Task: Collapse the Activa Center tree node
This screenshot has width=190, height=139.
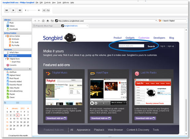Action: click(6, 36)
